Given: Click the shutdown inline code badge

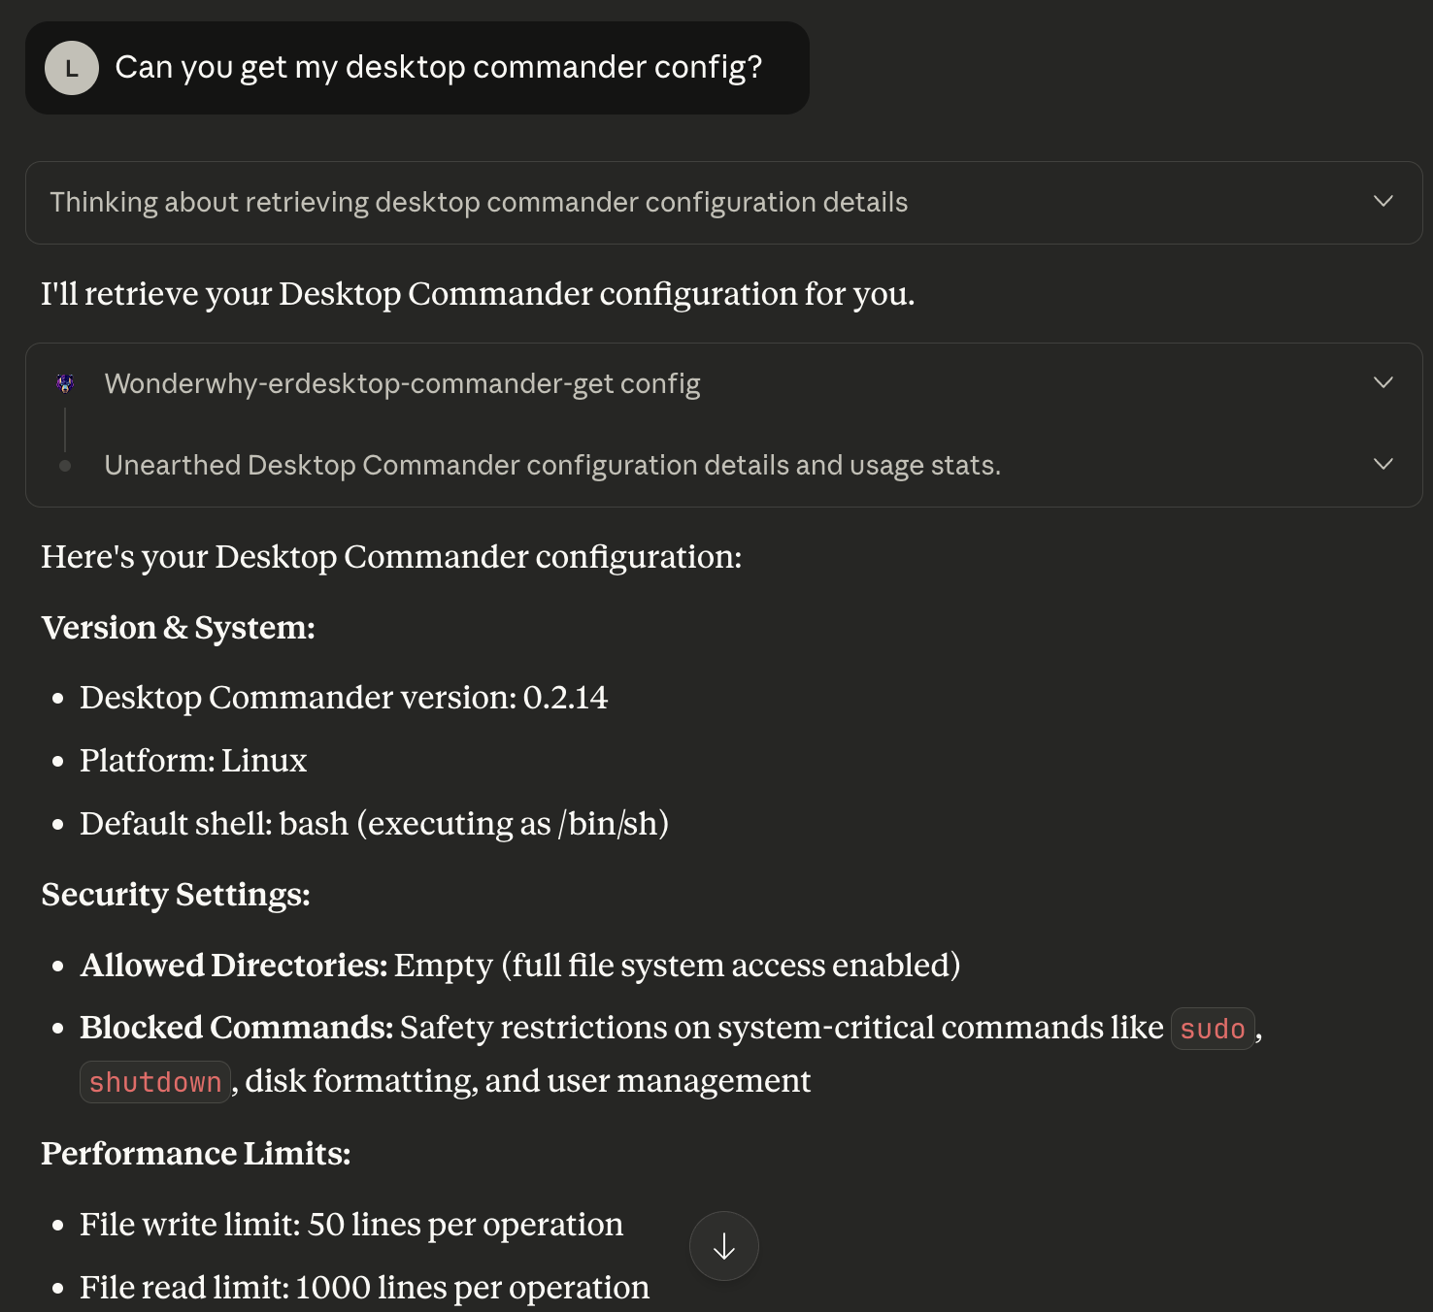Looking at the screenshot, I should [154, 1081].
